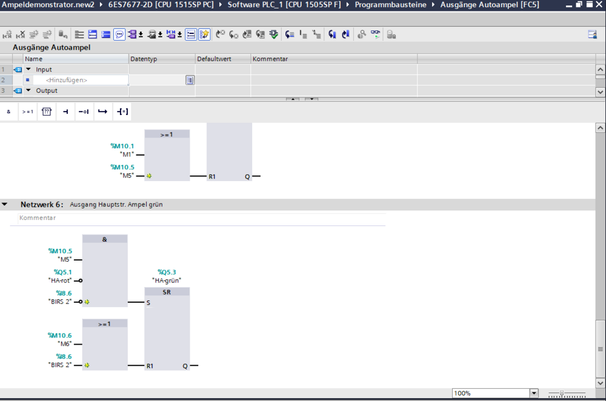This screenshot has height=401, width=606.
Task: Open the 100% zoom dropdown
Action: [x=533, y=393]
